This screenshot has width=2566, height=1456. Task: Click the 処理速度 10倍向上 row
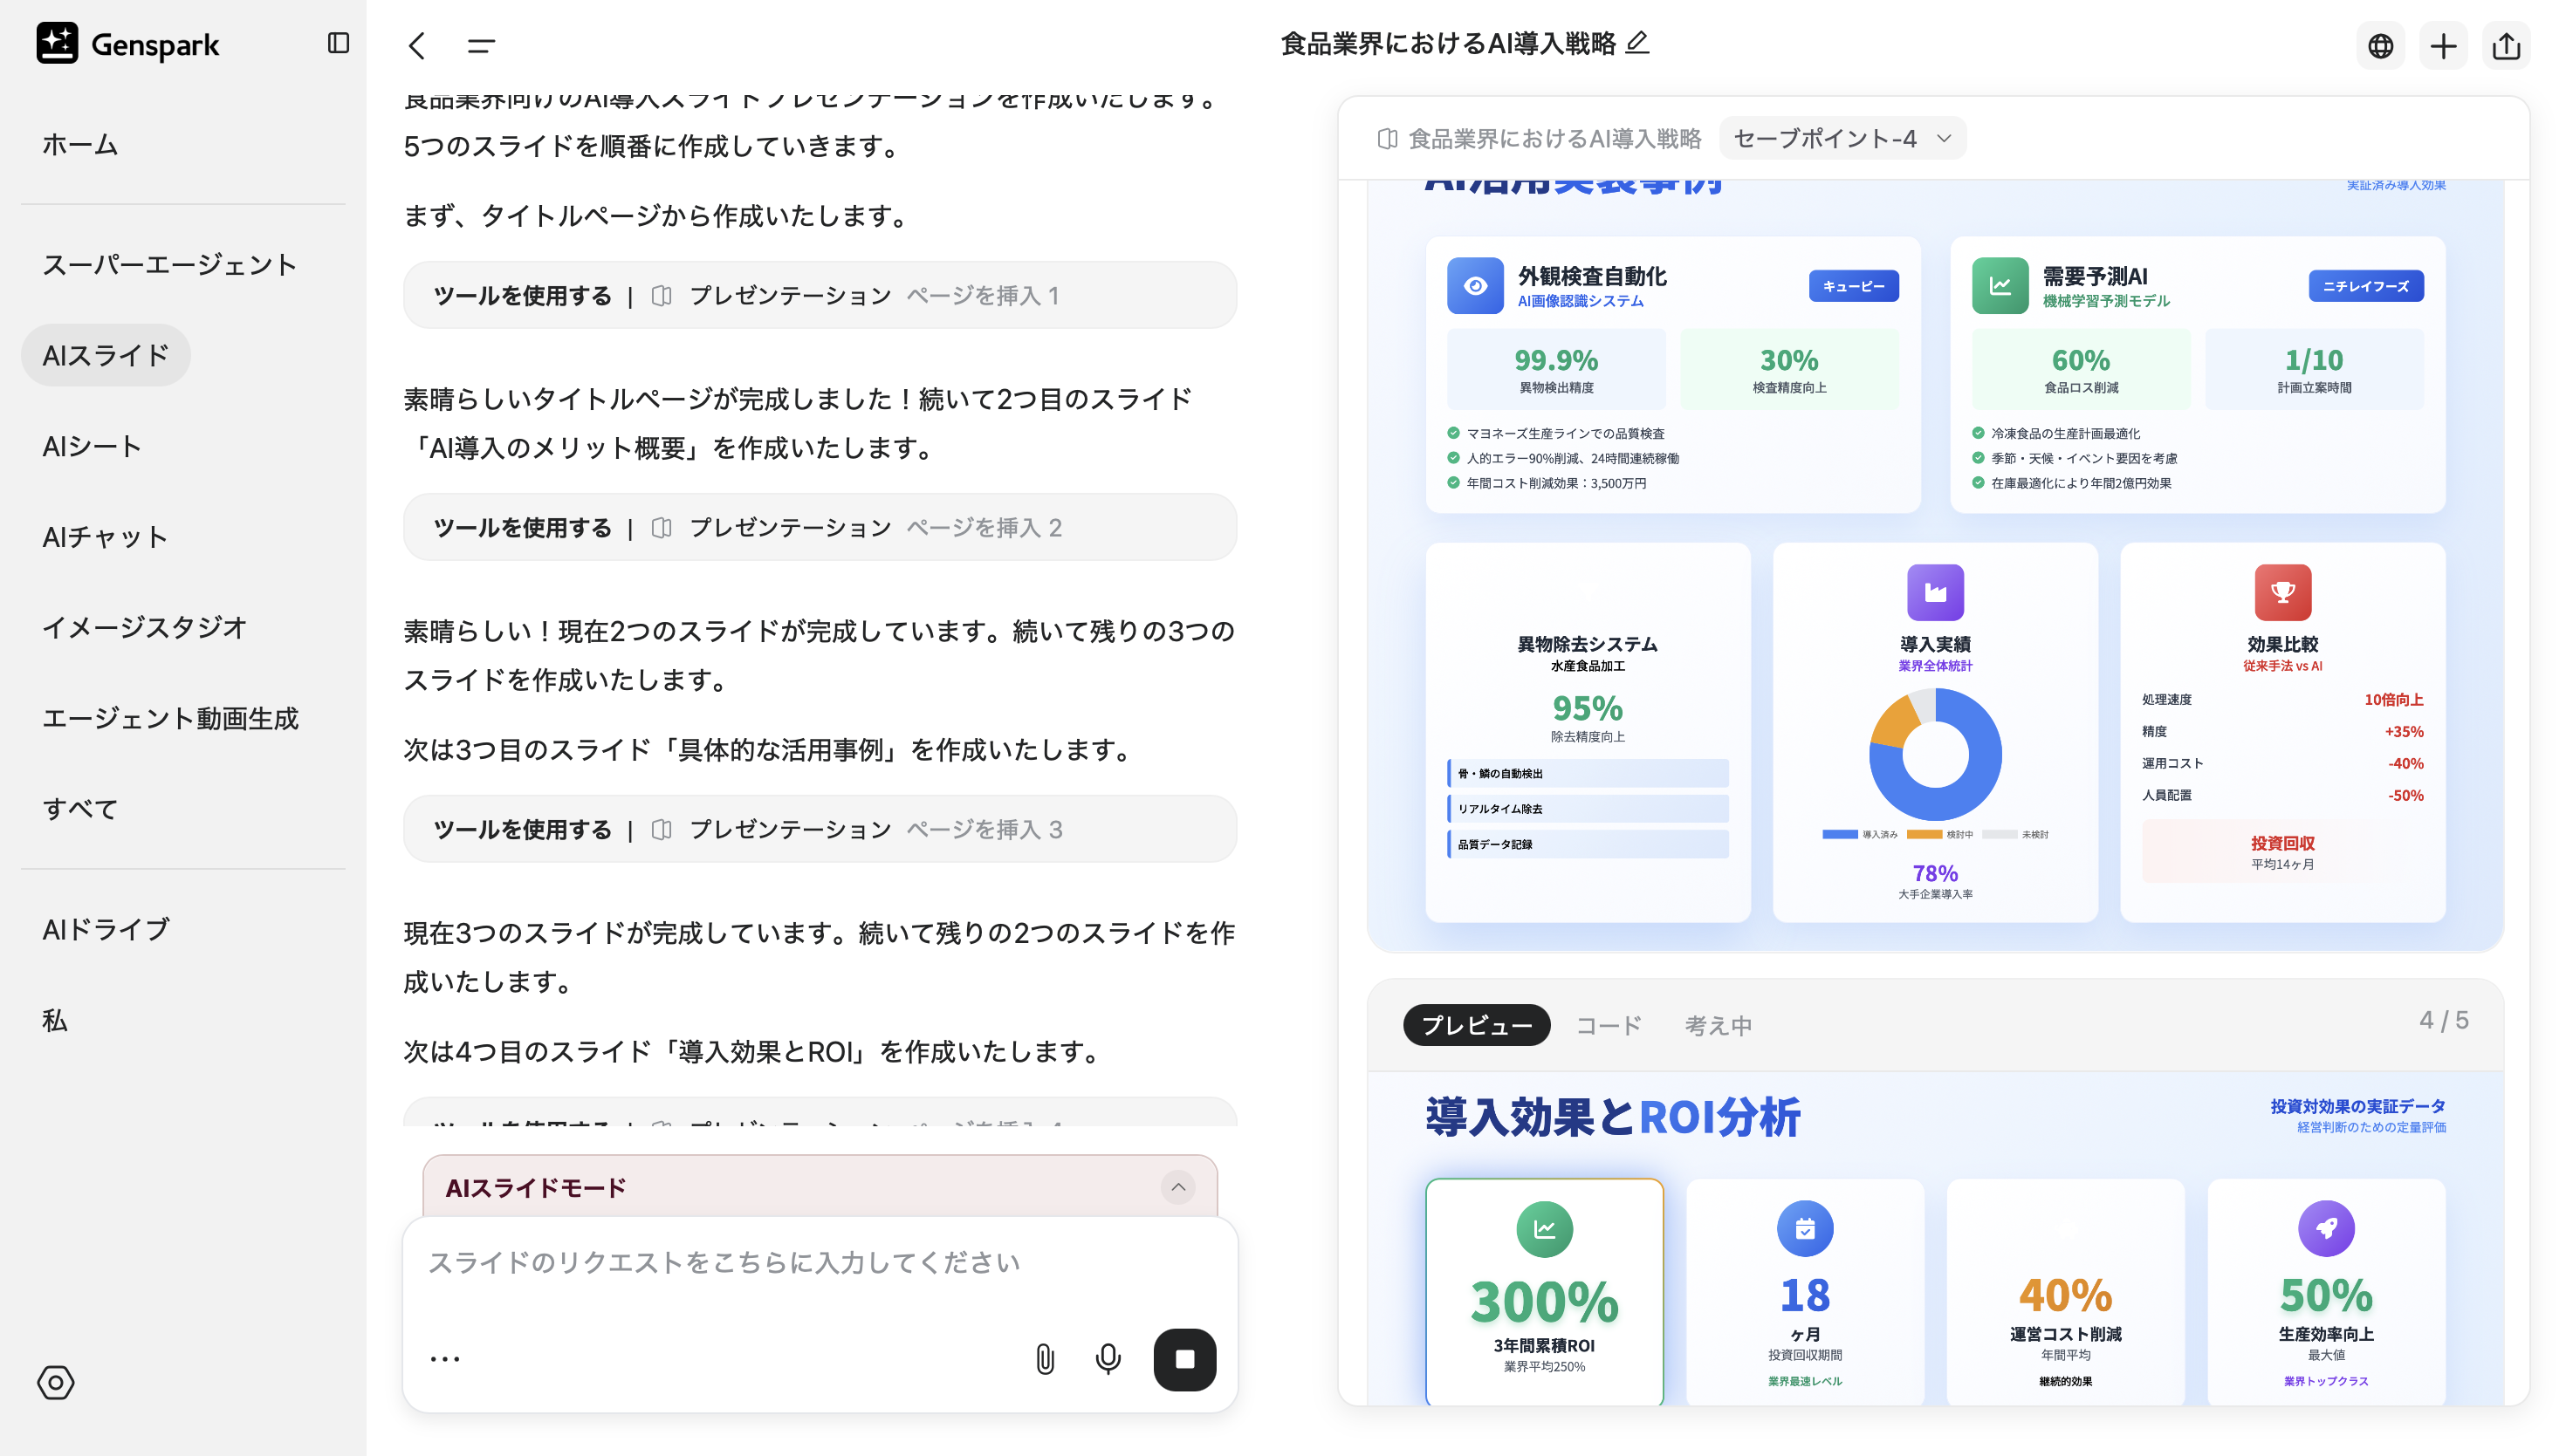pos(2281,699)
